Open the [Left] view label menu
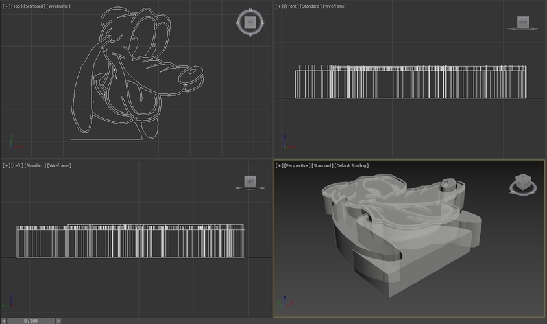547x324 pixels. click(x=17, y=165)
